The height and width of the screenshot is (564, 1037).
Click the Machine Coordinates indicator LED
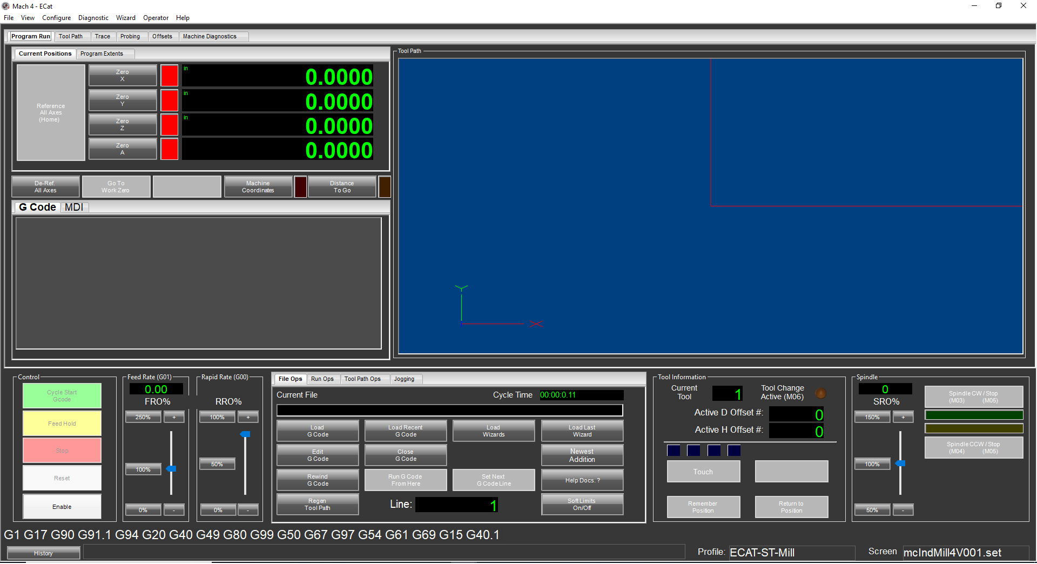(x=300, y=187)
